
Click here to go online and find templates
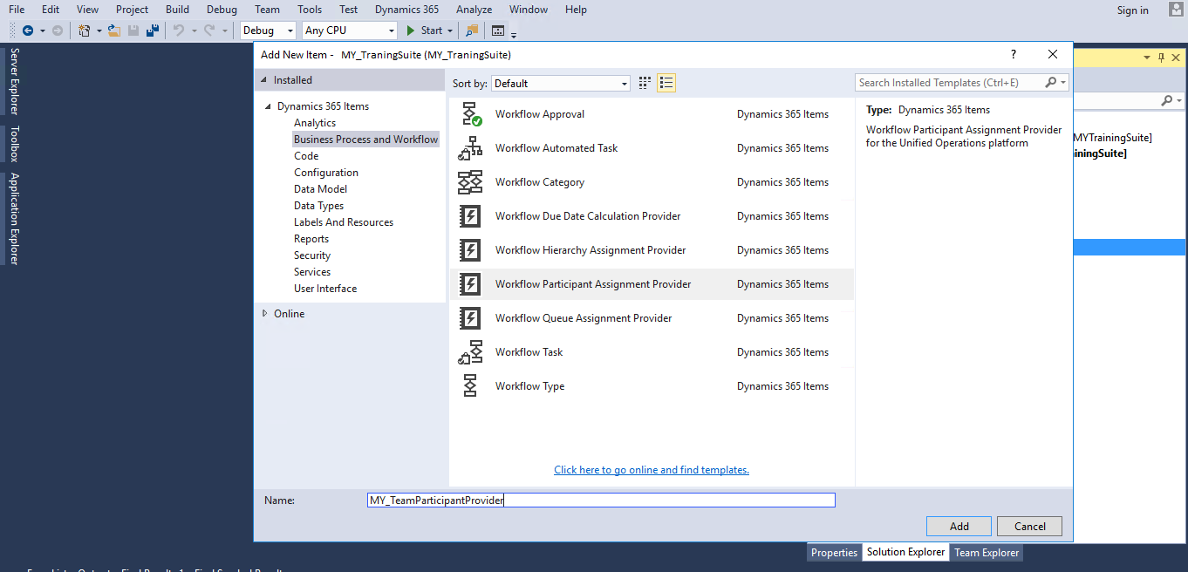pyautogui.click(x=651, y=469)
